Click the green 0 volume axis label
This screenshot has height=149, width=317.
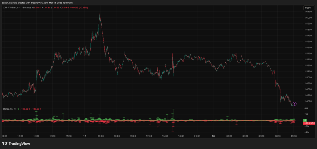[x=305, y=120]
